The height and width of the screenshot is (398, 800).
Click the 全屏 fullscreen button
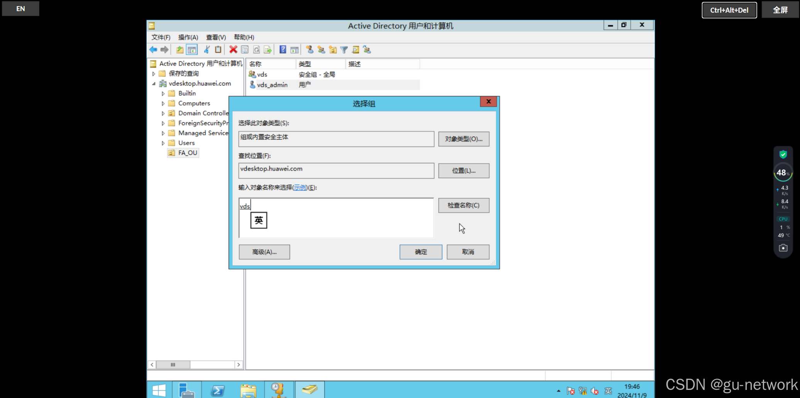pyautogui.click(x=780, y=10)
